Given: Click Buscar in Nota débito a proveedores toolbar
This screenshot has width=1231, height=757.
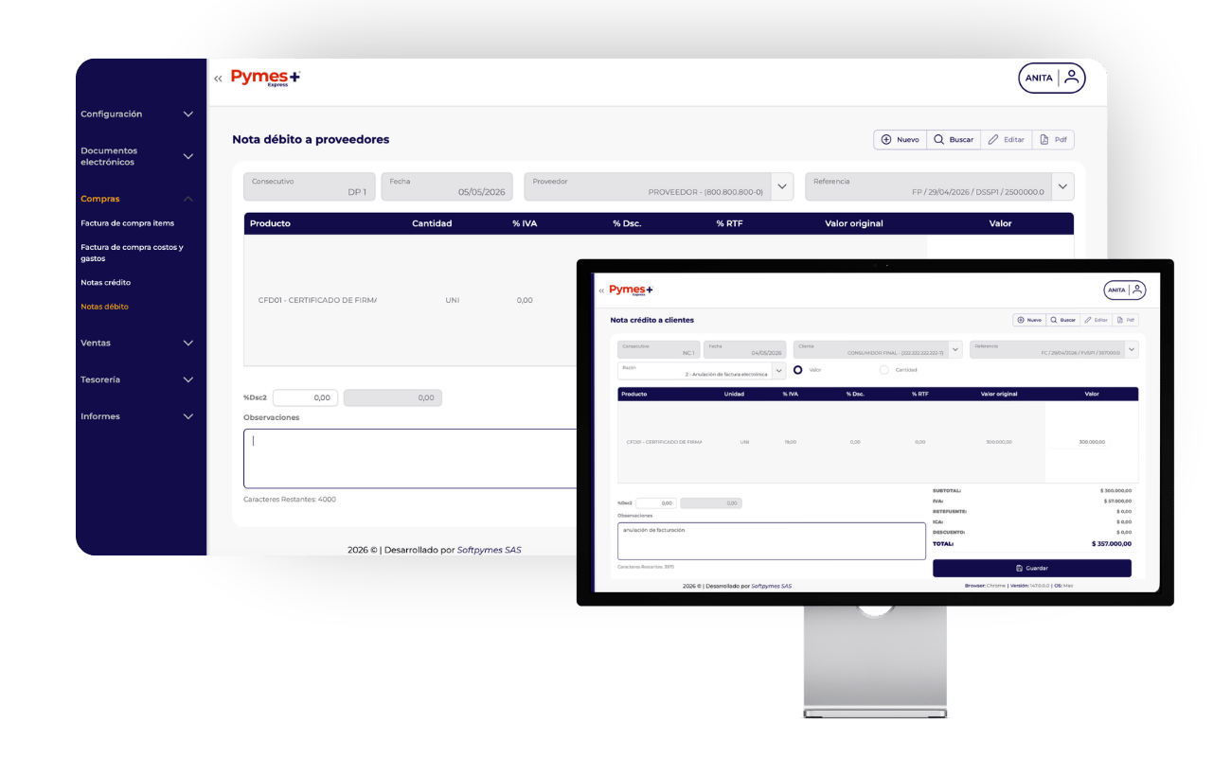Looking at the screenshot, I should [x=954, y=139].
